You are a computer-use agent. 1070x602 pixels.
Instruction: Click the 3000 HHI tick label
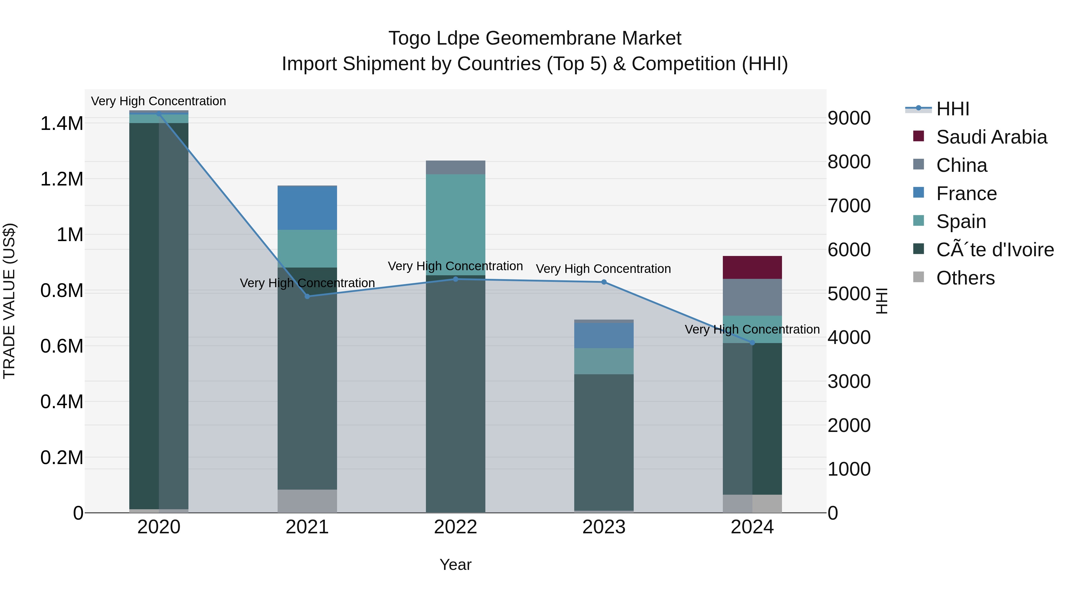click(x=849, y=381)
